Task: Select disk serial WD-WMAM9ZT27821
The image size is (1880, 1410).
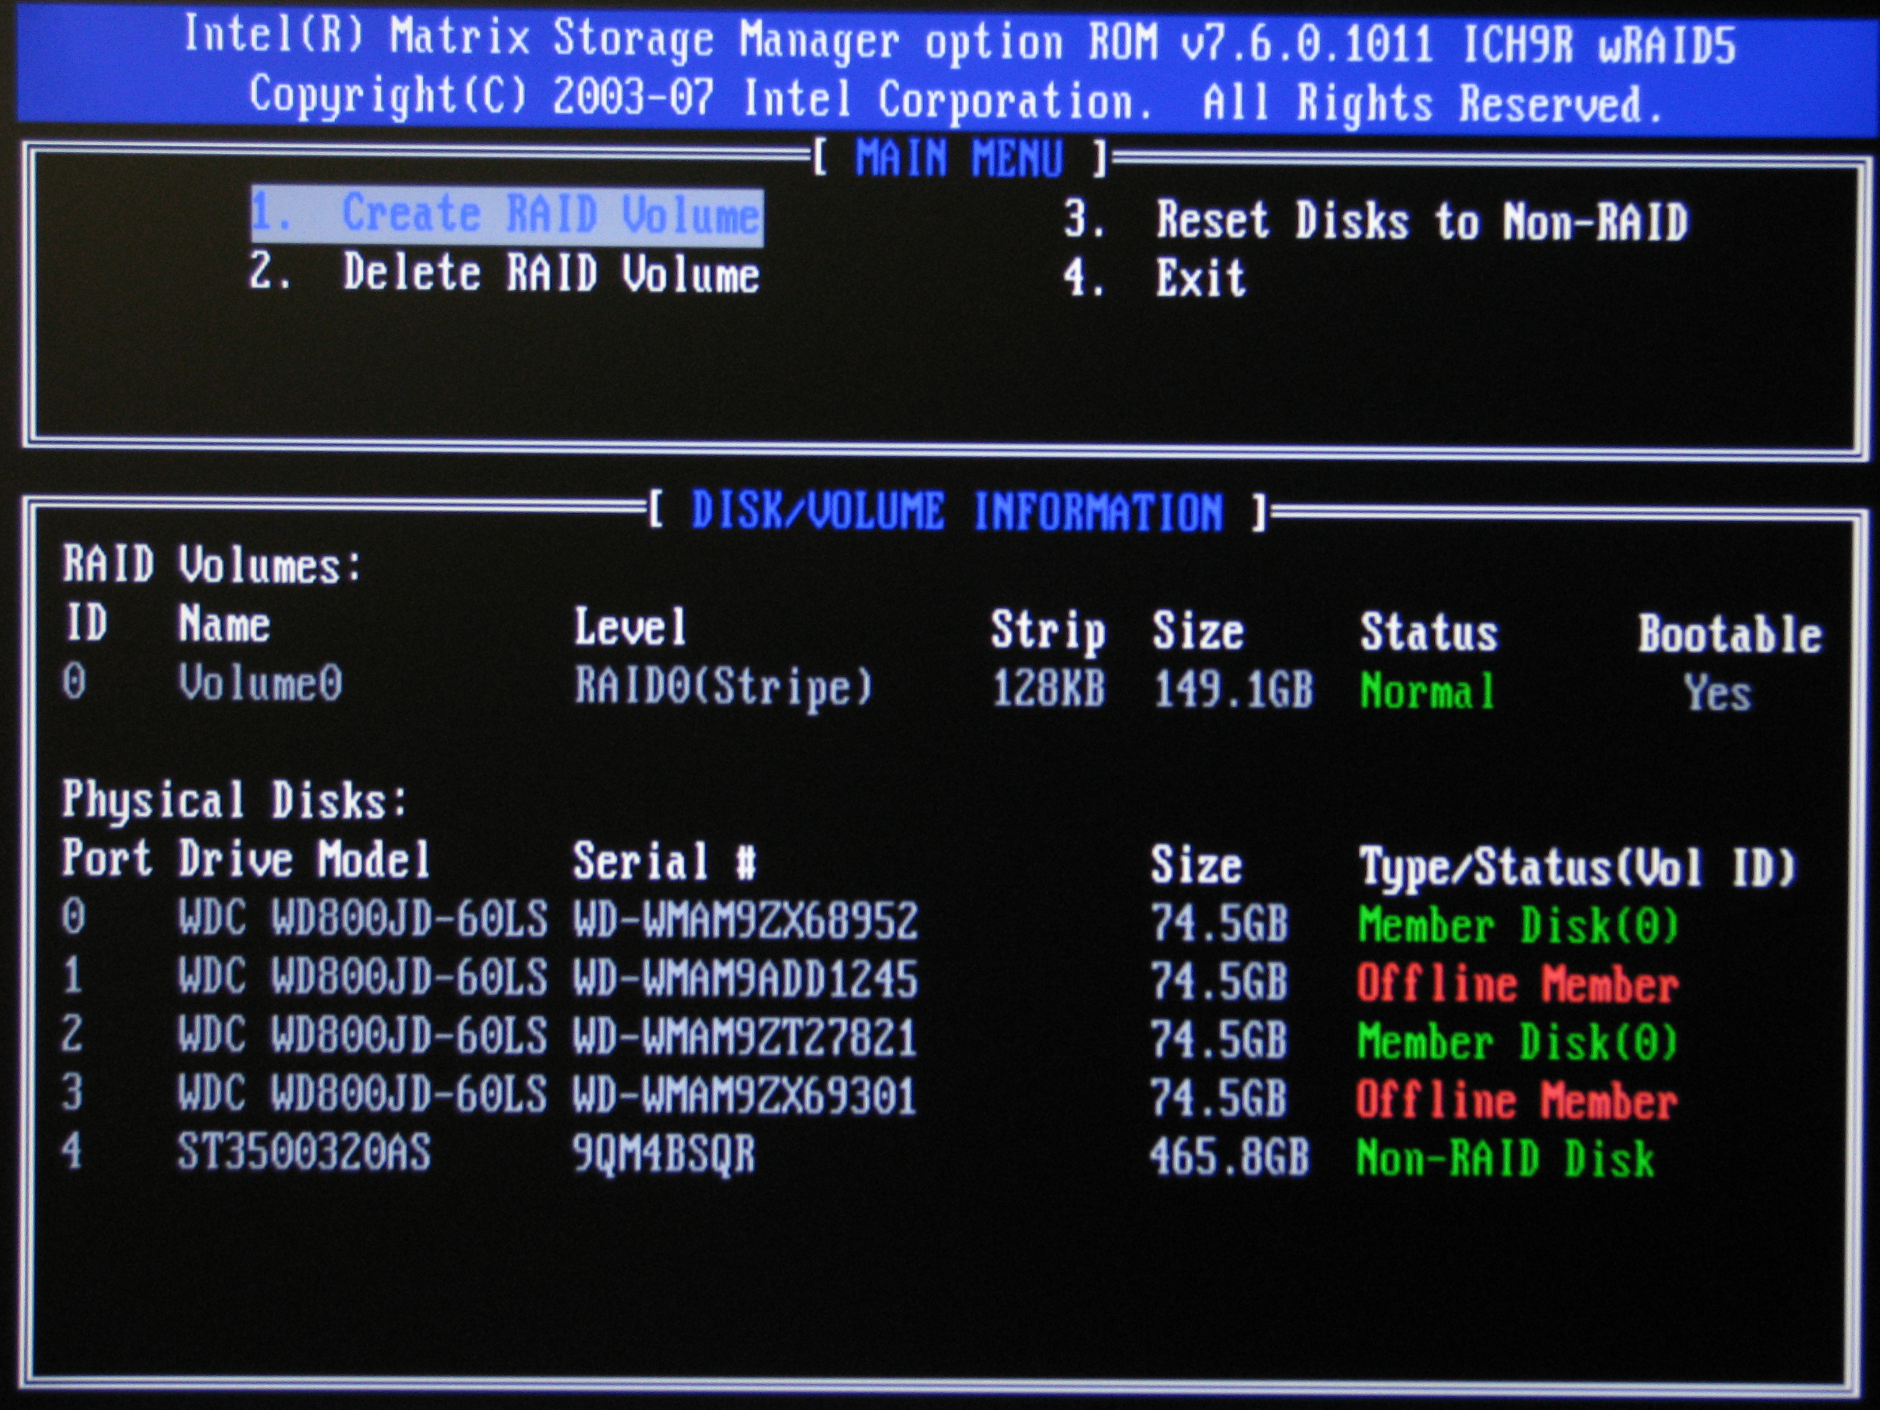Action: 745,1038
